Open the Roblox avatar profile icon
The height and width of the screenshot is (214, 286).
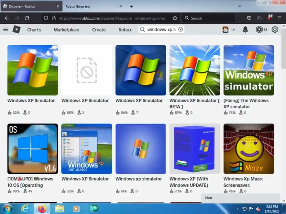pos(225,30)
